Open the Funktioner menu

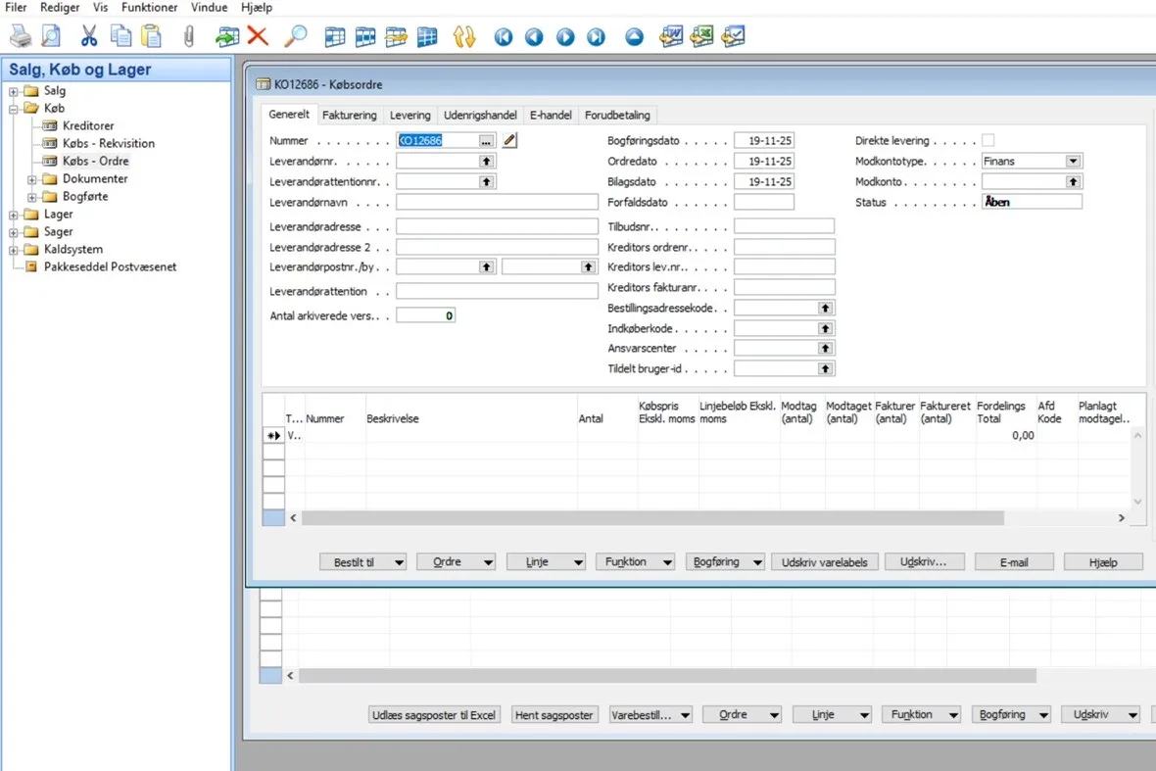(x=150, y=7)
